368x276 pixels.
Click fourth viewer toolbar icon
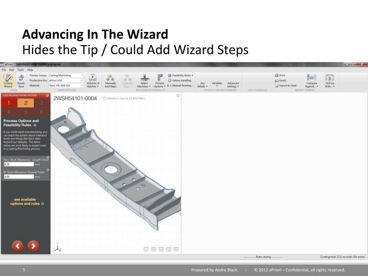point(169,249)
